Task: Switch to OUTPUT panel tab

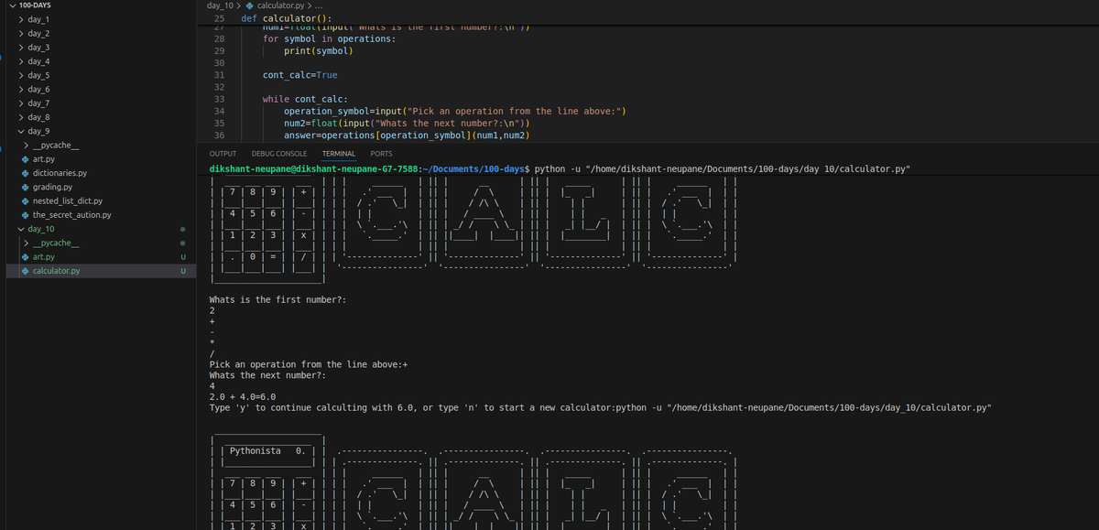Action: [223, 154]
